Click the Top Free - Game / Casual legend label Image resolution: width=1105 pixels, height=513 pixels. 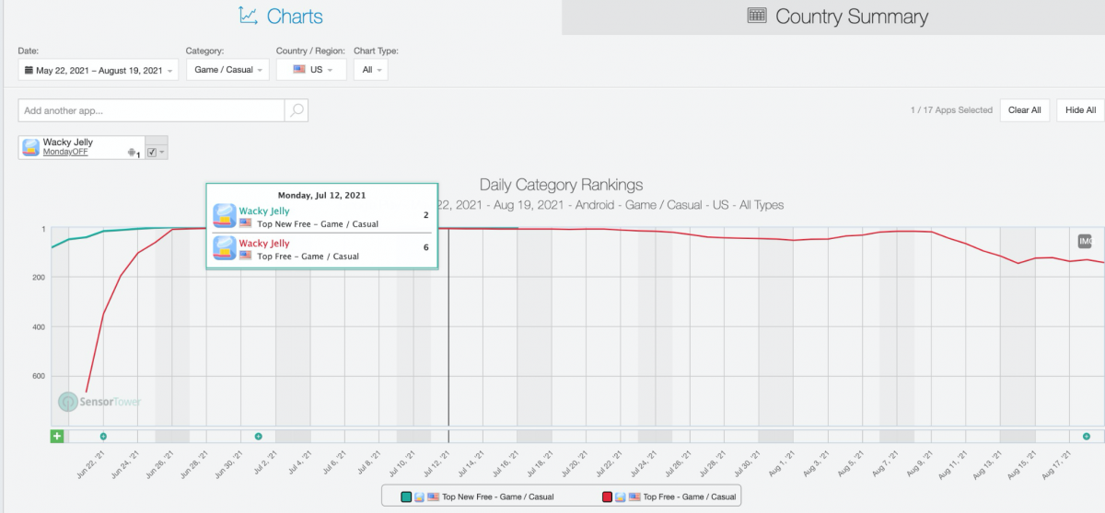pyautogui.click(x=690, y=496)
